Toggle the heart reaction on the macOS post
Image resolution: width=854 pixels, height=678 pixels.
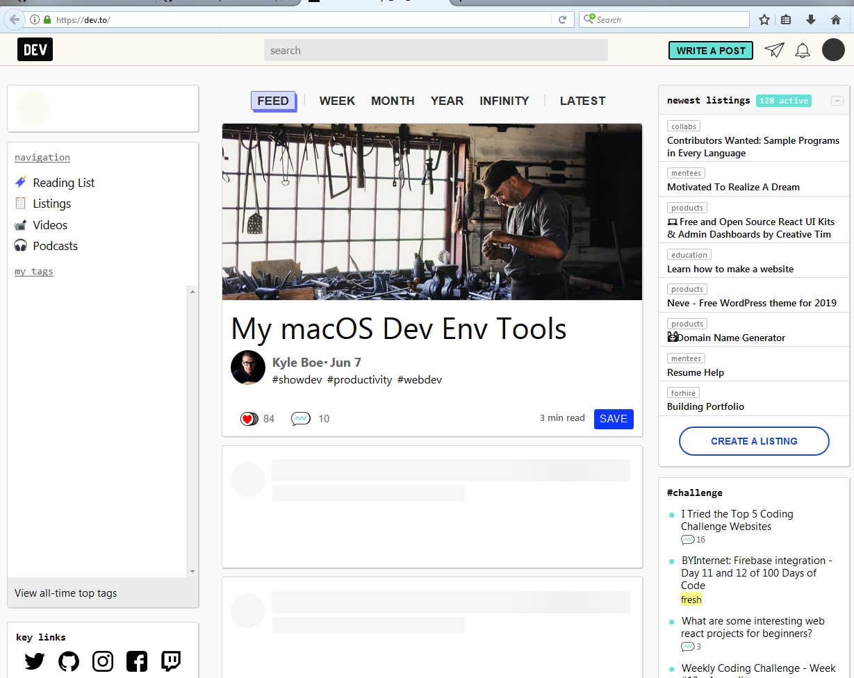(248, 418)
